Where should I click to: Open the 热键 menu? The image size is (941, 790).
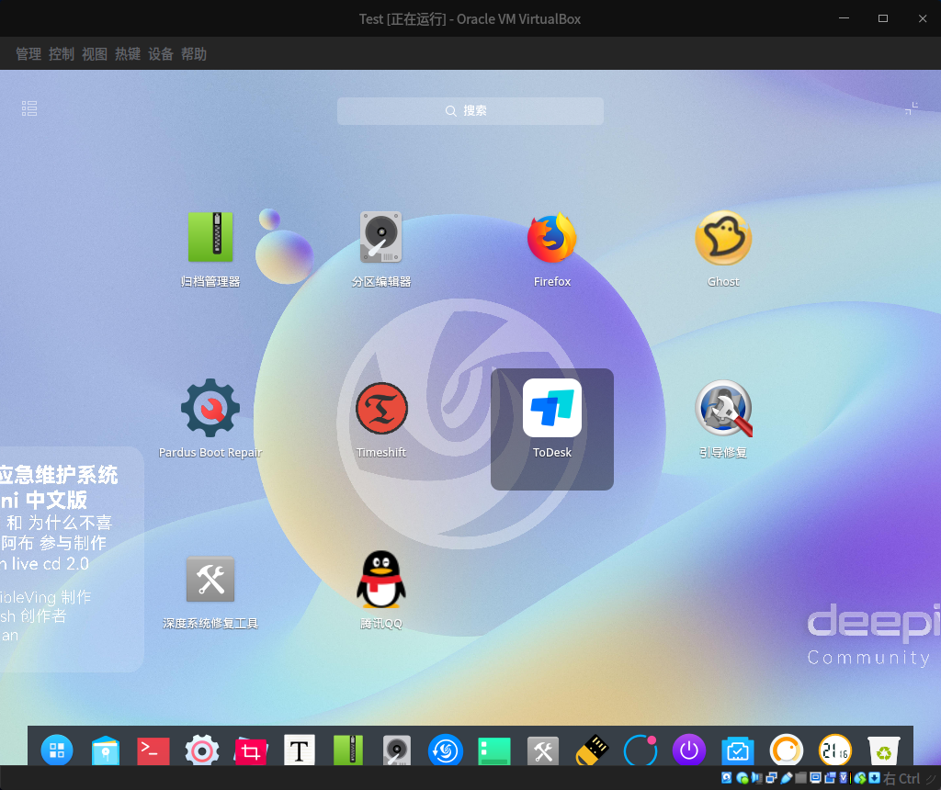(x=127, y=54)
